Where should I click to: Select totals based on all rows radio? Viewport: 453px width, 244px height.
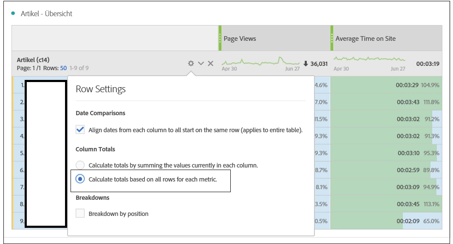pos(80,179)
